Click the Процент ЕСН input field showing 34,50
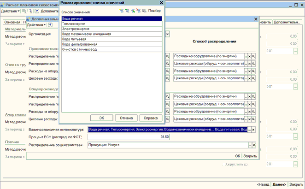Image resolution: width=305 pixels, height=189 pixels. [x=129, y=137]
